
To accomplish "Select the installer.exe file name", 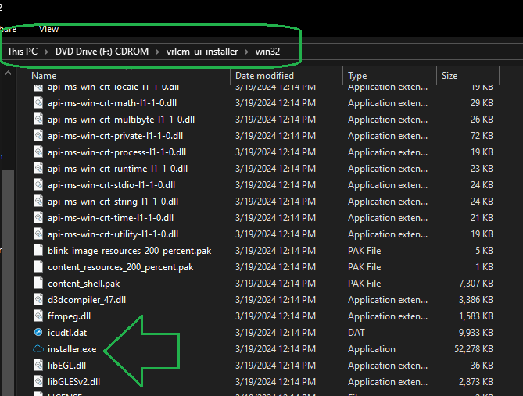I will (72, 349).
